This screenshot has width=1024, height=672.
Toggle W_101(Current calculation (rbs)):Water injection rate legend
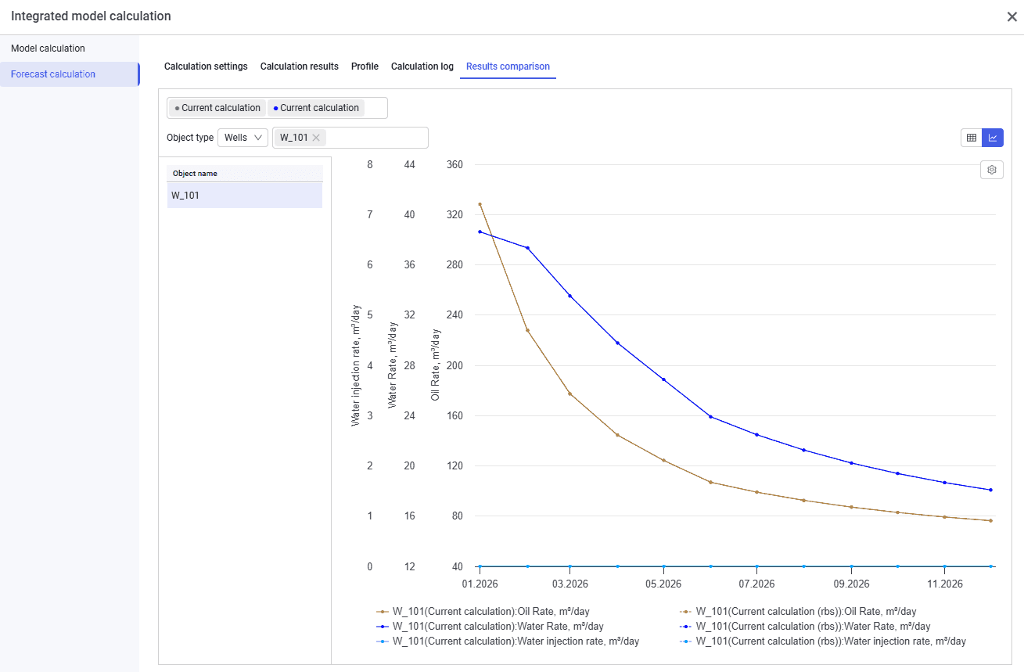point(823,641)
